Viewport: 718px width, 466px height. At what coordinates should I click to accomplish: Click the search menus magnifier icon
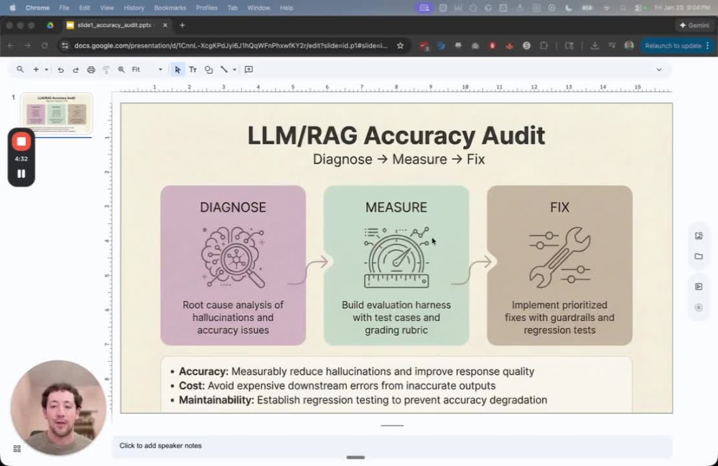pos(20,70)
